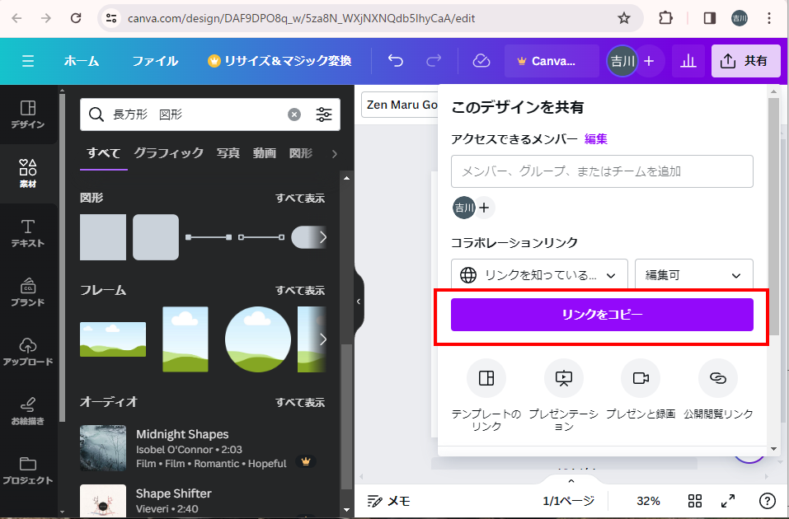This screenshot has height=519, width=789.
Task: Switch to the グラフィック tab
Action: [168, 153]
